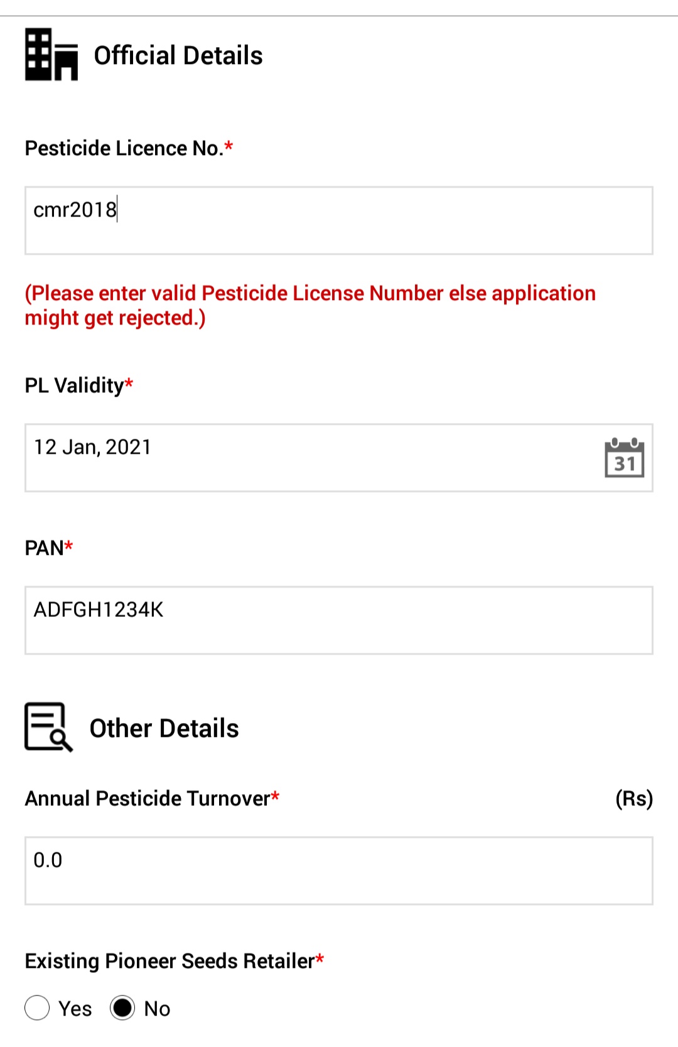Tap the Annual Pesticide Turnover label
678x1047 pixels.
[152, 798]
